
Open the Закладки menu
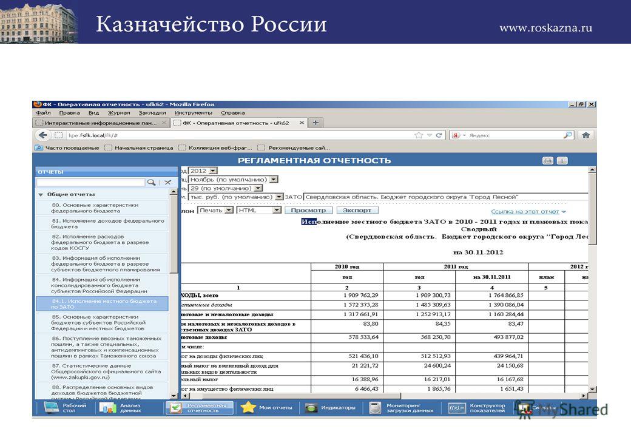point(152,113)
